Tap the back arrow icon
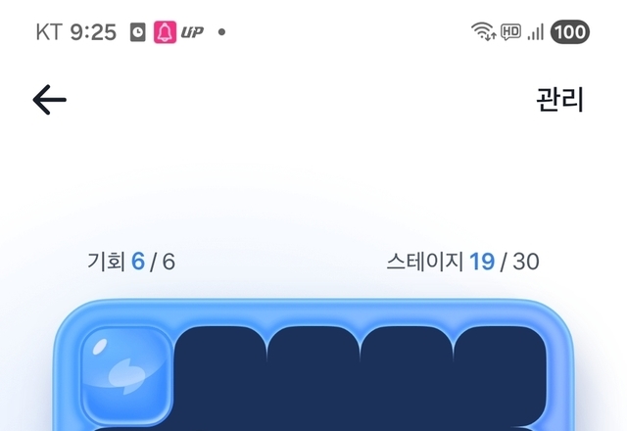The image size is (627, 431). point(49,100)
